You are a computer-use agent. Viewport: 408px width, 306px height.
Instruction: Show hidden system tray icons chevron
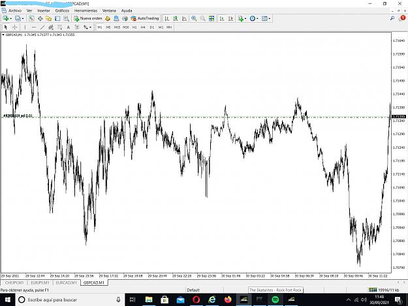349,299
